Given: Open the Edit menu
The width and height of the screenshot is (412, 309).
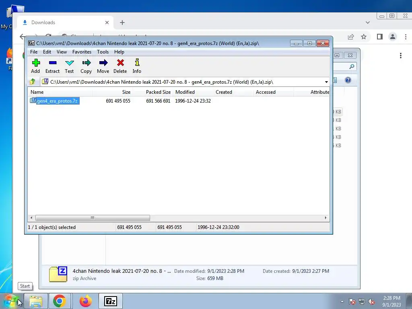Looking at the screenshot, I should point(47,52).
